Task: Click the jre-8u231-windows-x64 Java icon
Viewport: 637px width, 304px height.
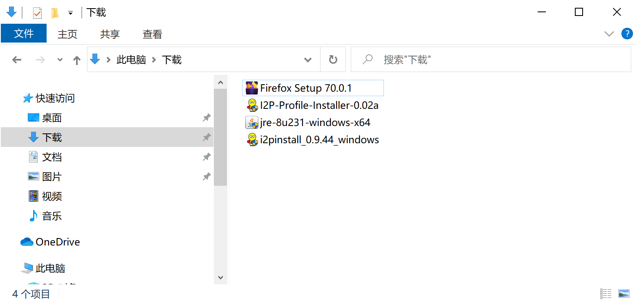Action: (x=252, y=122)
